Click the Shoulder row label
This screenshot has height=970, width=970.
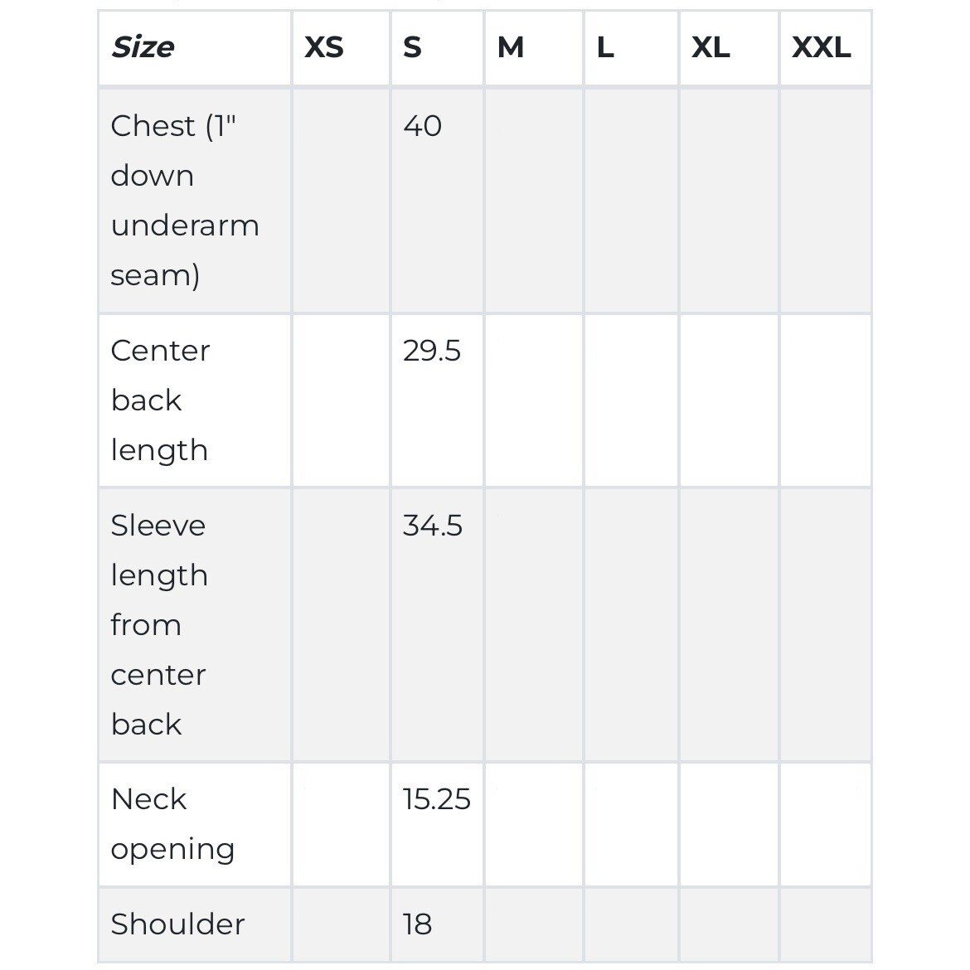pyautogui.click(x=177, y=924)
